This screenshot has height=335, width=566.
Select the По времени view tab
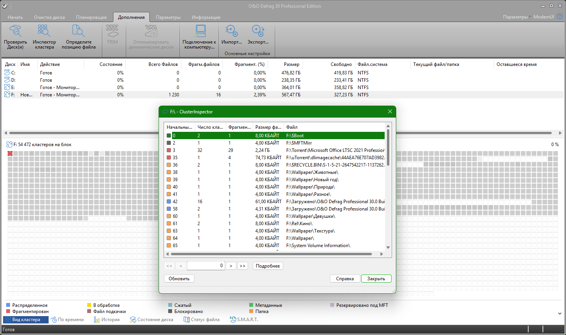click(68, 320)
